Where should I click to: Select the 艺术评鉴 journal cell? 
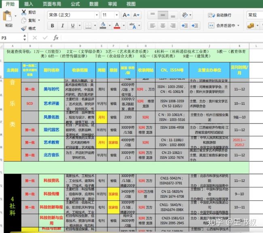coord(51,104)
